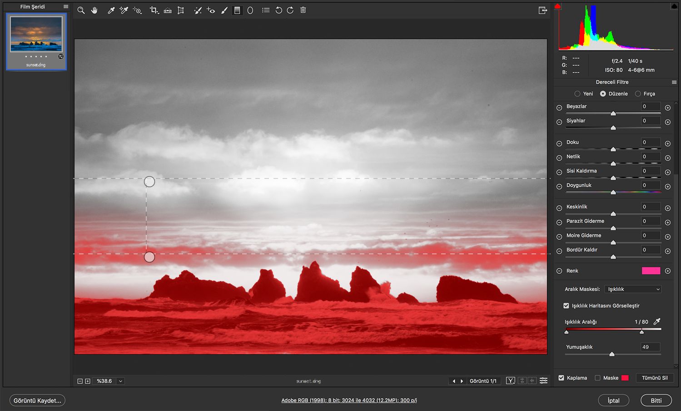Click the Tümünü Sil button
The height and width of the screenshot is (411, 681).
pos(655,378)
